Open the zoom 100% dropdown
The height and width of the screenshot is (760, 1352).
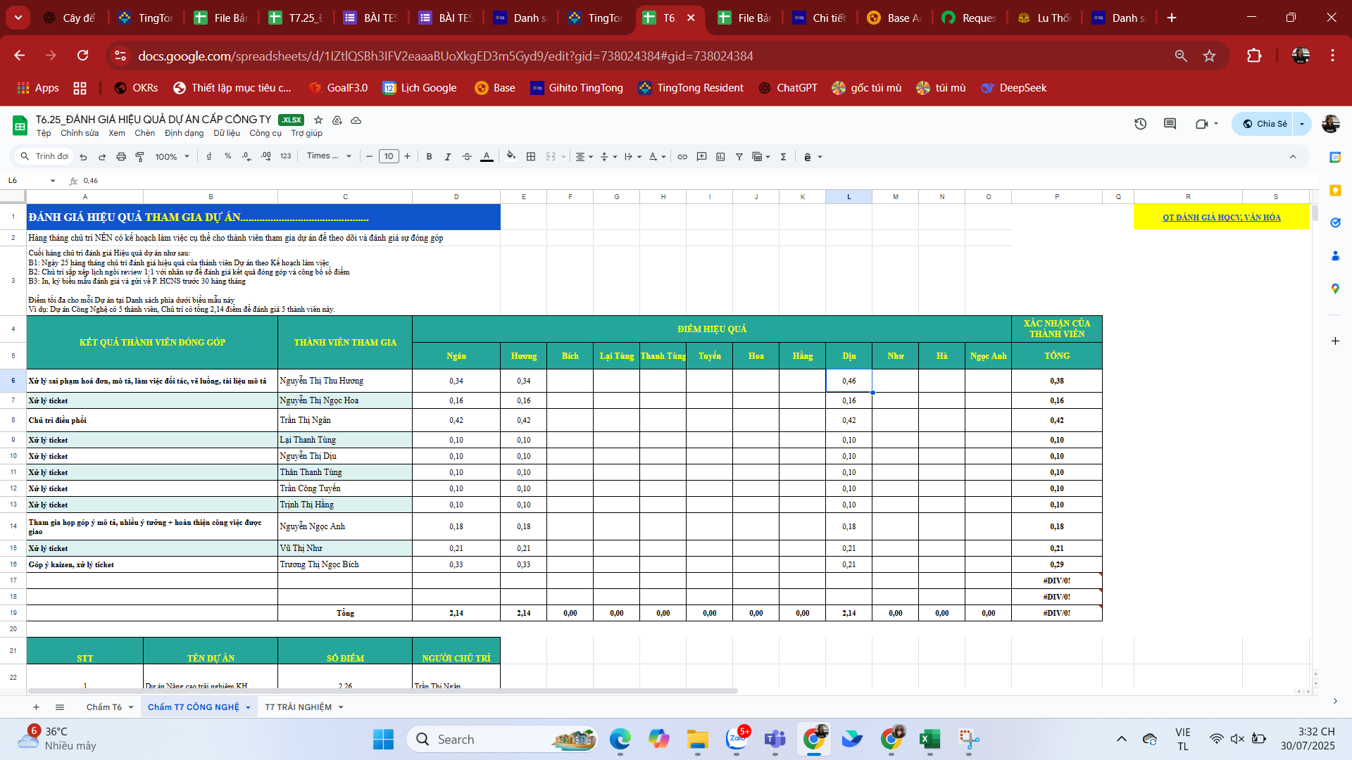click(172, 156)
